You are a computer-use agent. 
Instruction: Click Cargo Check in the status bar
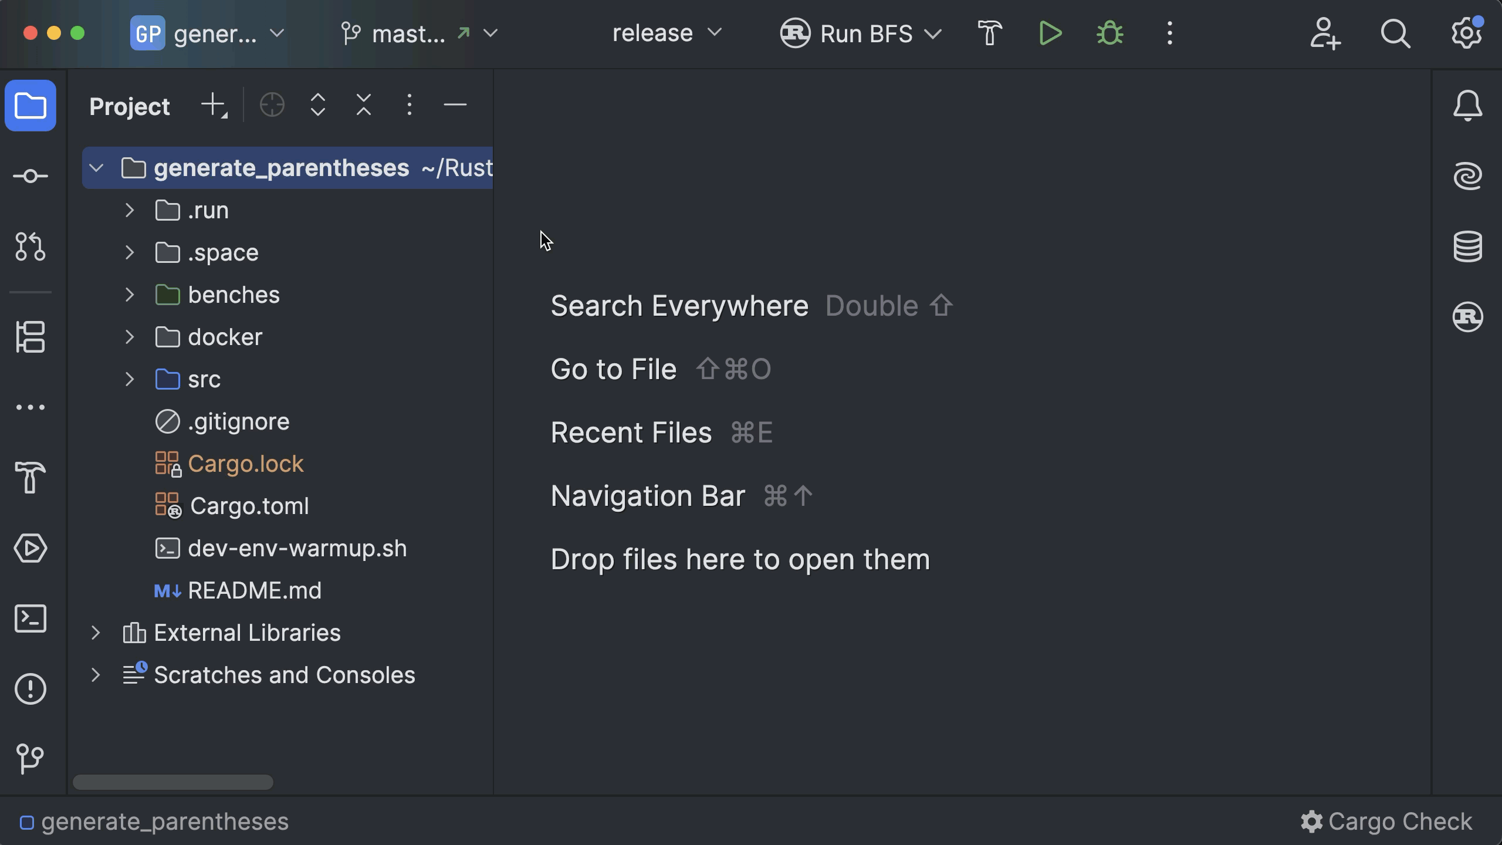[x=1387, y=822]
